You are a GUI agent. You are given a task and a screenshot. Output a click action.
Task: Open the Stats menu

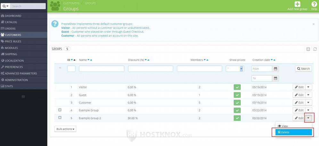pos(24,86)
